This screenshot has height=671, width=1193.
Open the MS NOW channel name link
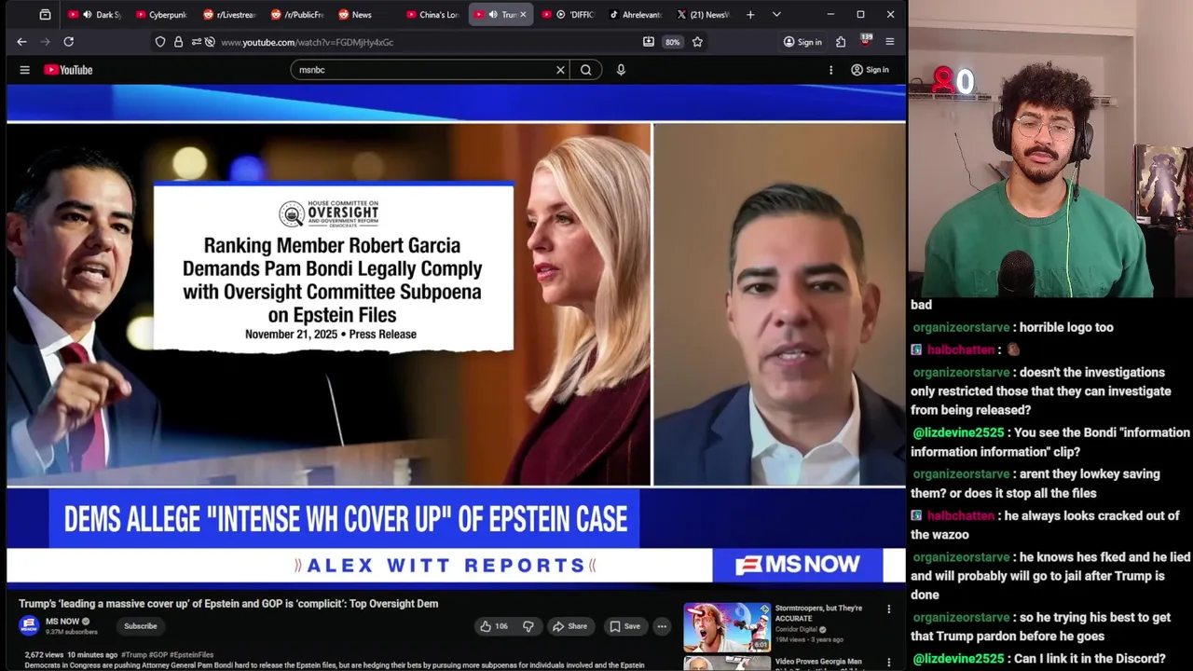tap(62, 622)
